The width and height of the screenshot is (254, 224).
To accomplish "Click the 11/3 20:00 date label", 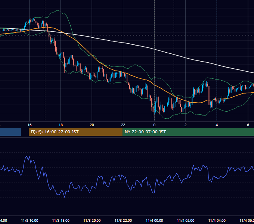I will pyautogui.click(x=92, y=221).
